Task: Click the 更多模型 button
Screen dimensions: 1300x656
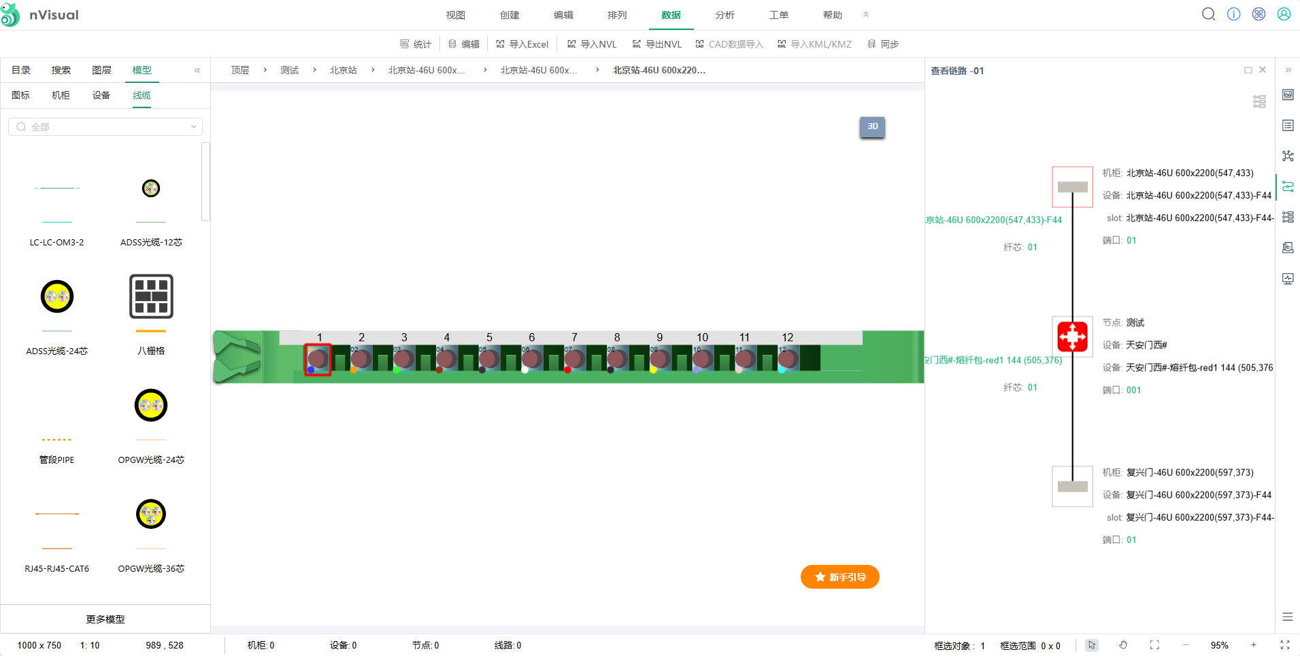Action: click(x=105, y=619)
